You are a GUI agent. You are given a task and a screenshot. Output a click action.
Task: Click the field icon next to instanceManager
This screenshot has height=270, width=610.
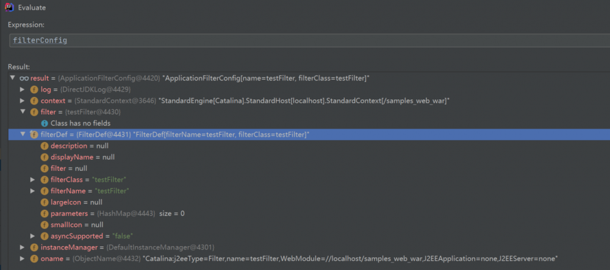[34, 247]
